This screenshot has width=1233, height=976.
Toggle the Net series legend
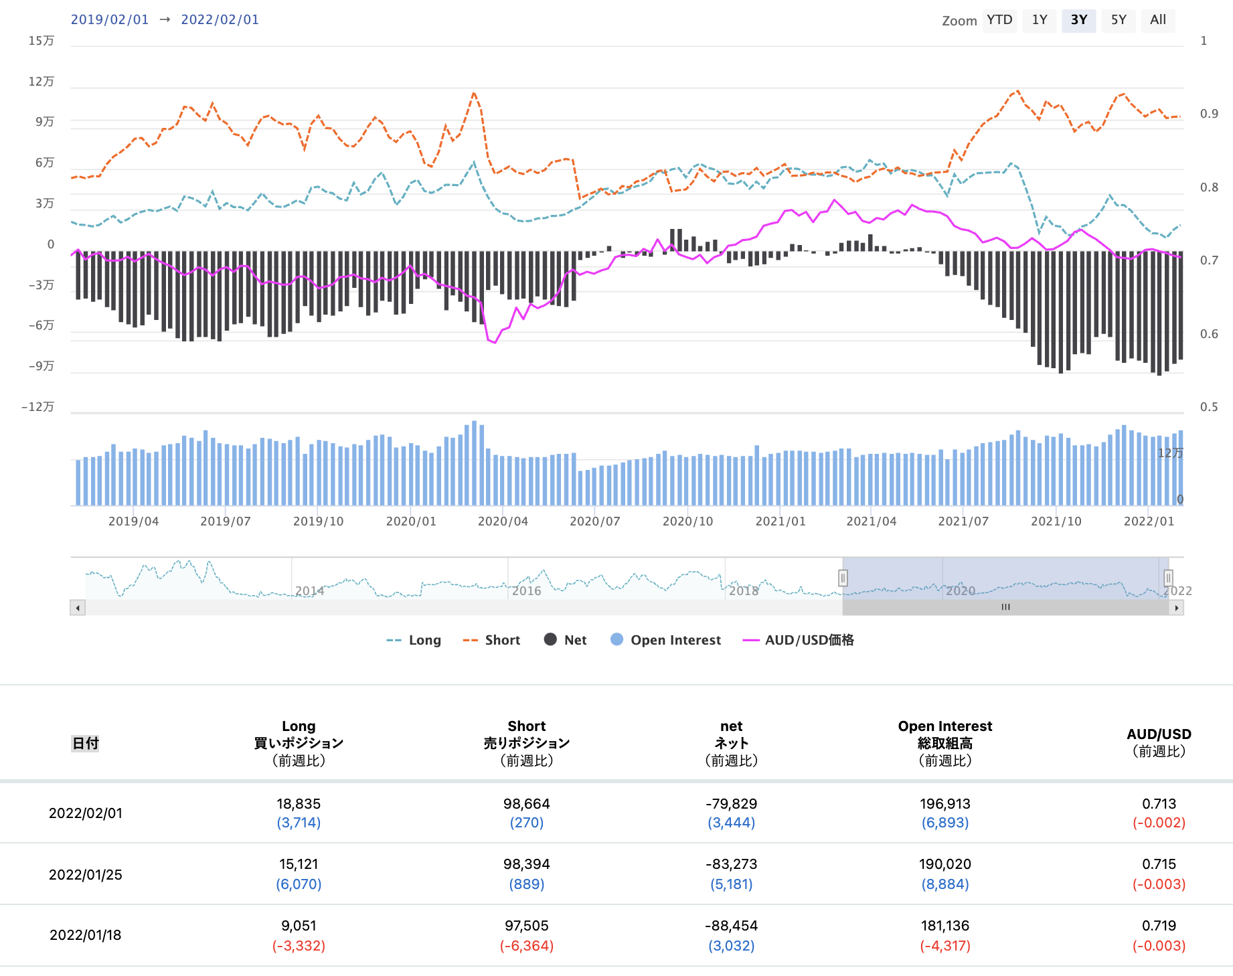tap(565, 640)
